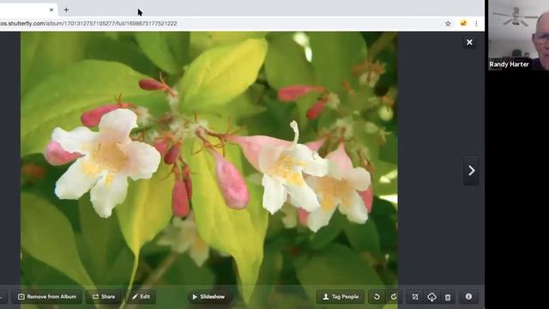549x309 pixels.
Task: Select Randy Harter's video thumbnail
Action: (x=518, y=35)
